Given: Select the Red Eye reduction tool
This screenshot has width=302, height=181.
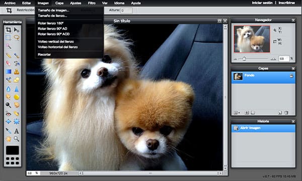Looking at the screenshot, I should point(8,114).
